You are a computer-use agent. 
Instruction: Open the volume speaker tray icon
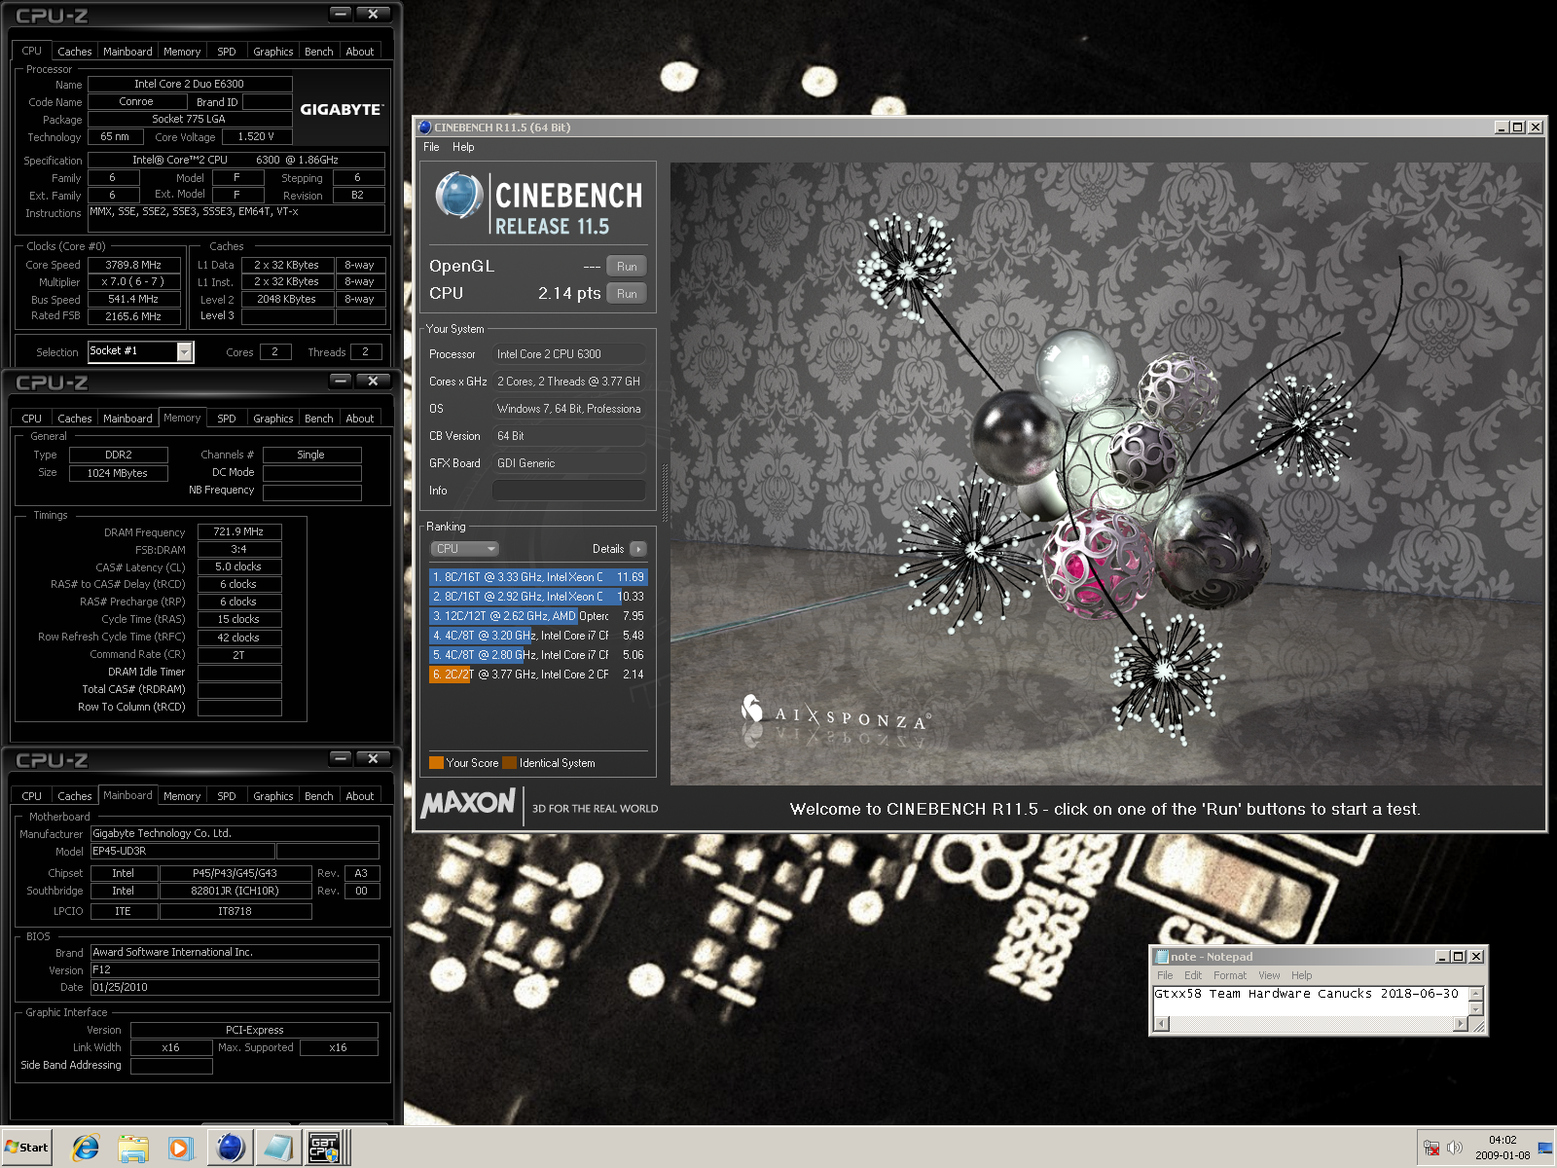coord(1455,1148)
